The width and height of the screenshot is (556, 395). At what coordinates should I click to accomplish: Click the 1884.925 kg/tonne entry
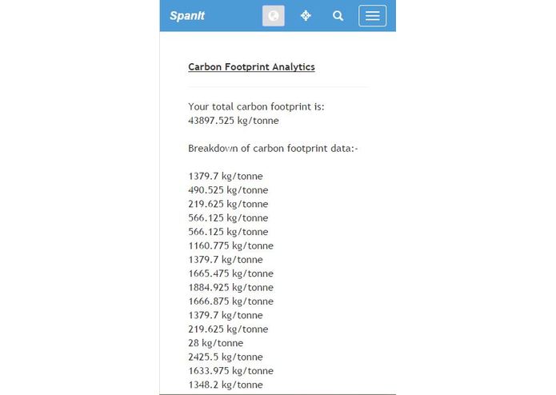pos(231,287)
